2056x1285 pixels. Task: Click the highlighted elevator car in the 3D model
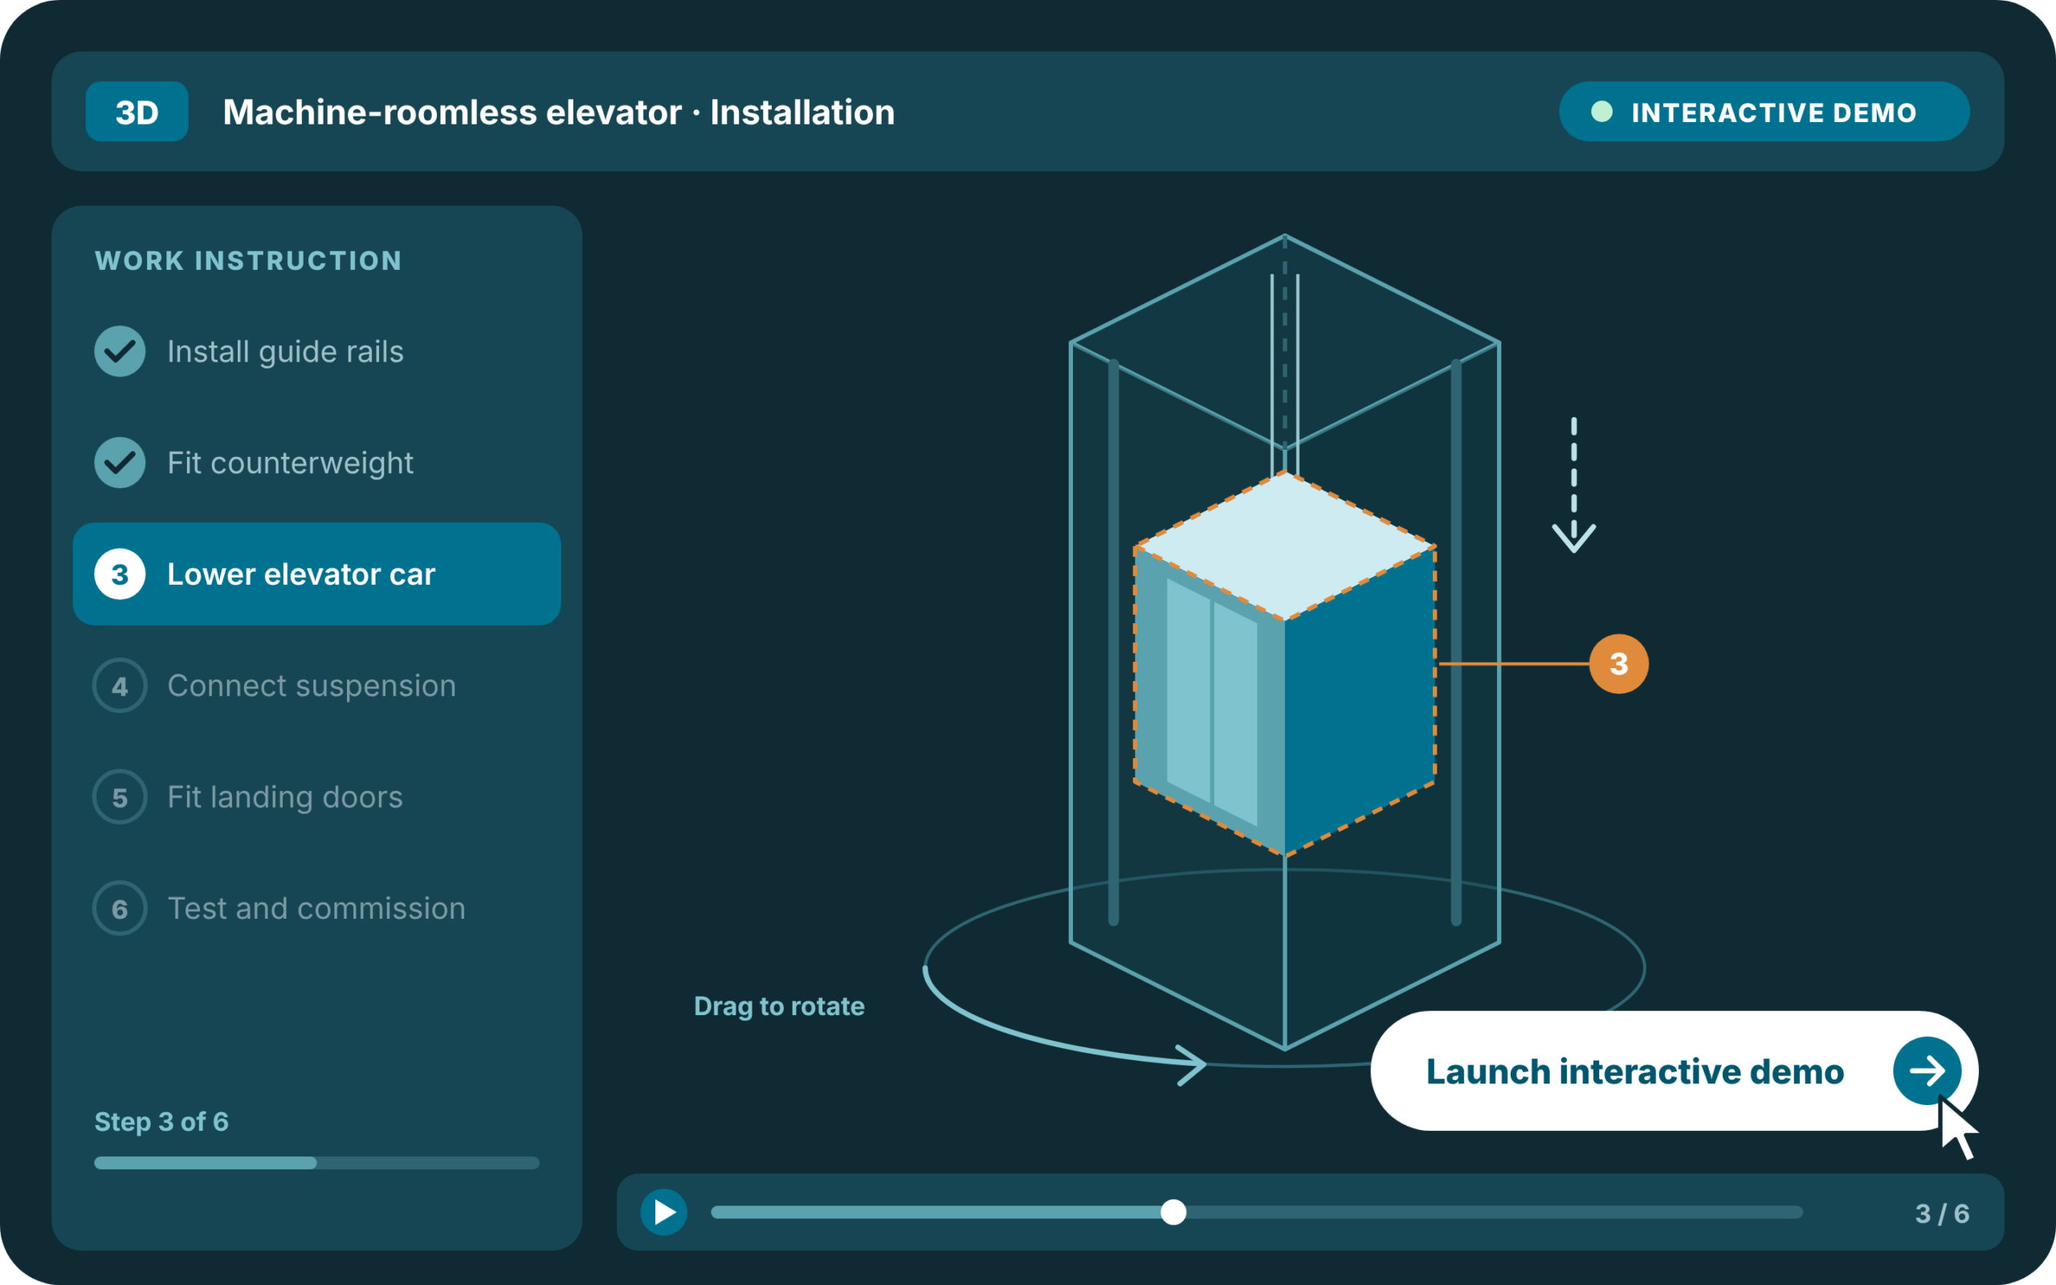click(1284, 663)
